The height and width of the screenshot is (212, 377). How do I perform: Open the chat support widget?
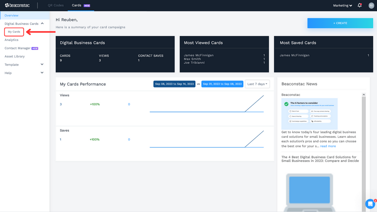point(370,204)
